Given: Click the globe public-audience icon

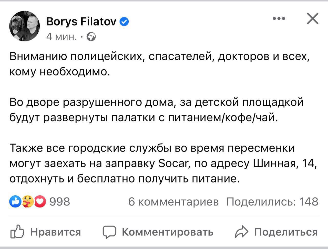Looking at the screenshot, I should click(x=91, y=37).
